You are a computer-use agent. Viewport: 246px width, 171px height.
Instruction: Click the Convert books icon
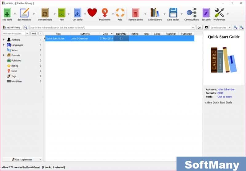[x=45, y=13]
